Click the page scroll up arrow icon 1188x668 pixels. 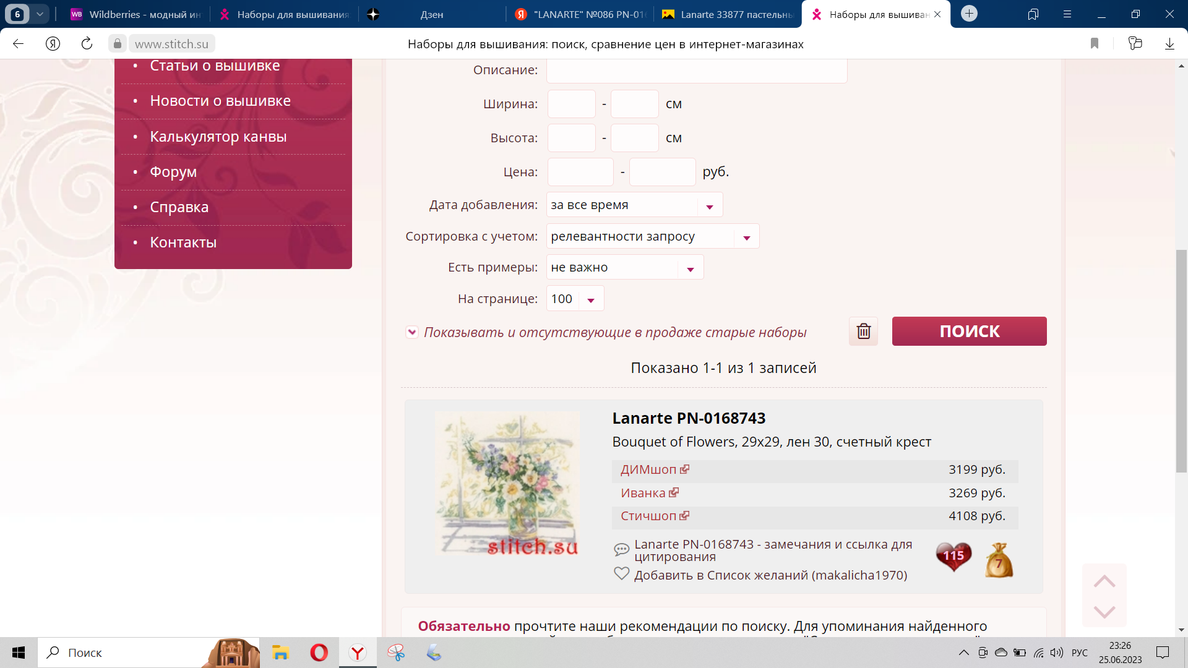[1104, 581]
